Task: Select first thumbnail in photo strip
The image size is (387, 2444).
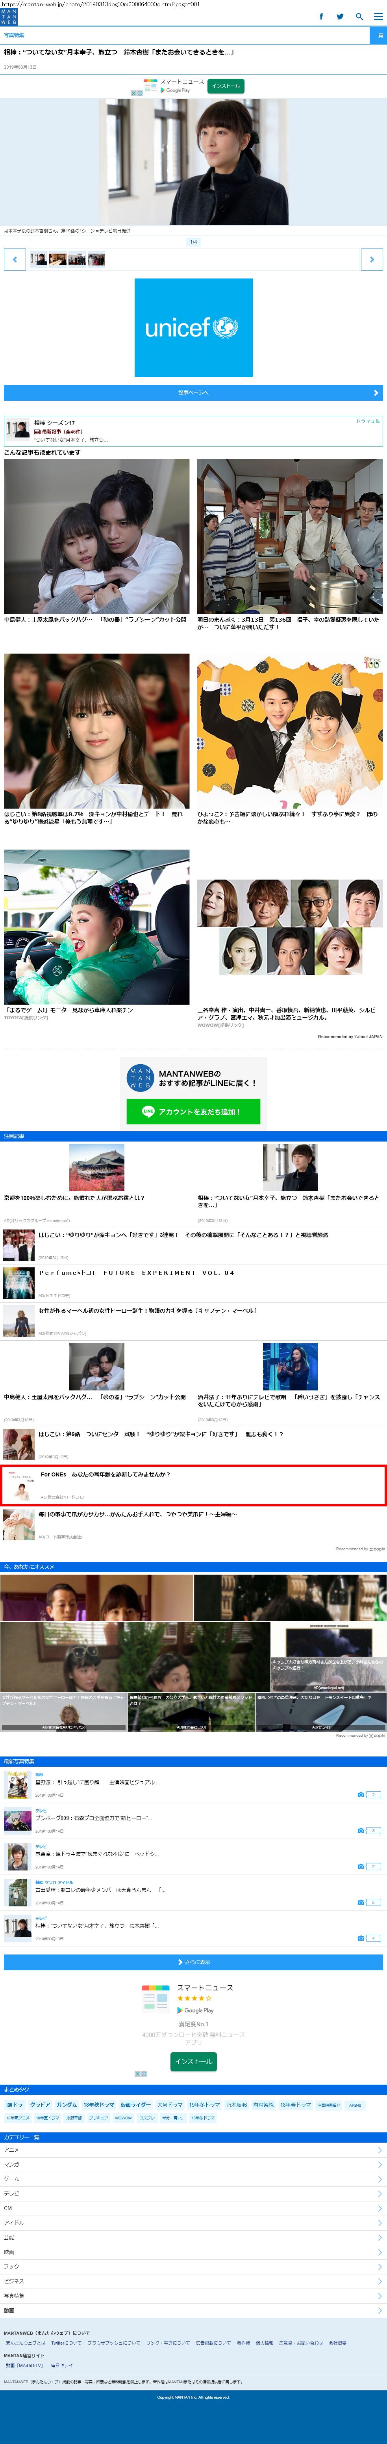Action: pyautogui.click(x=38, y=259)
